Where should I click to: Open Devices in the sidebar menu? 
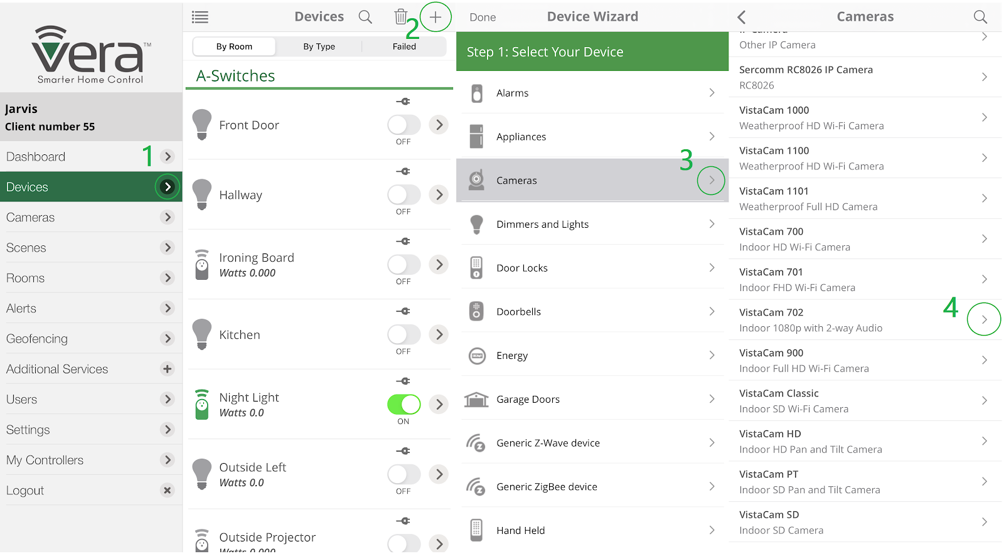click(x=91, y=187)
